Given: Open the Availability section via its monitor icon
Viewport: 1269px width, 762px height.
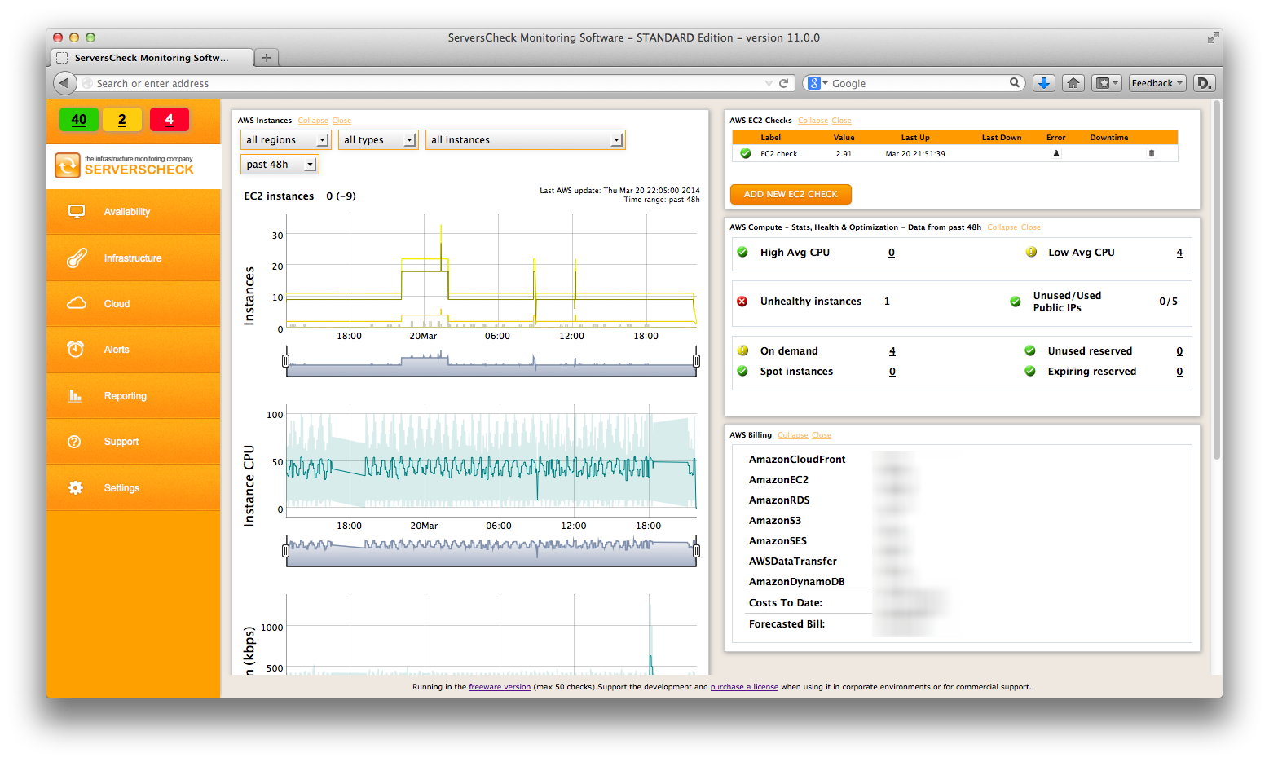Looking at the screenshot, I should tap(77, 212).
